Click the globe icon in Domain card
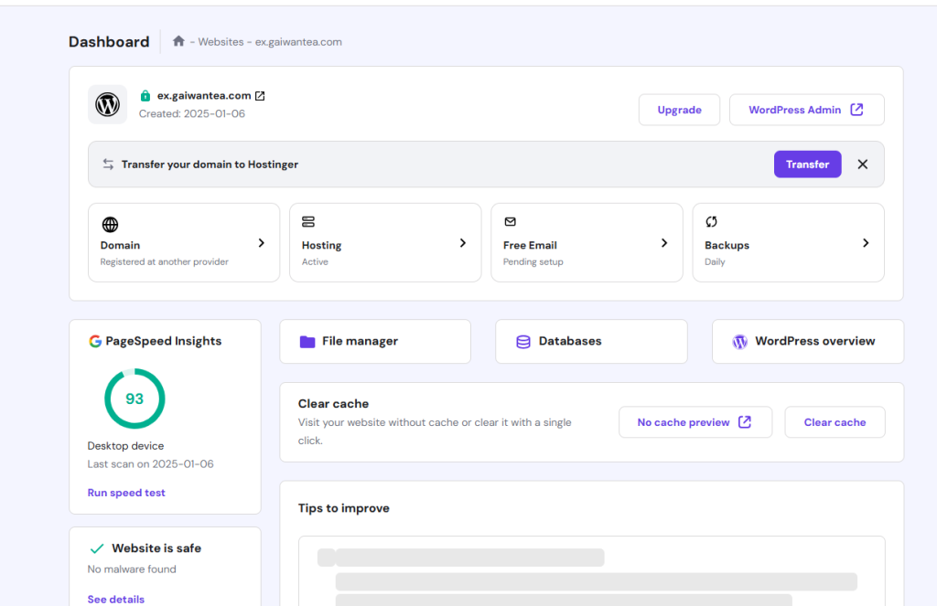 (110, 224)
